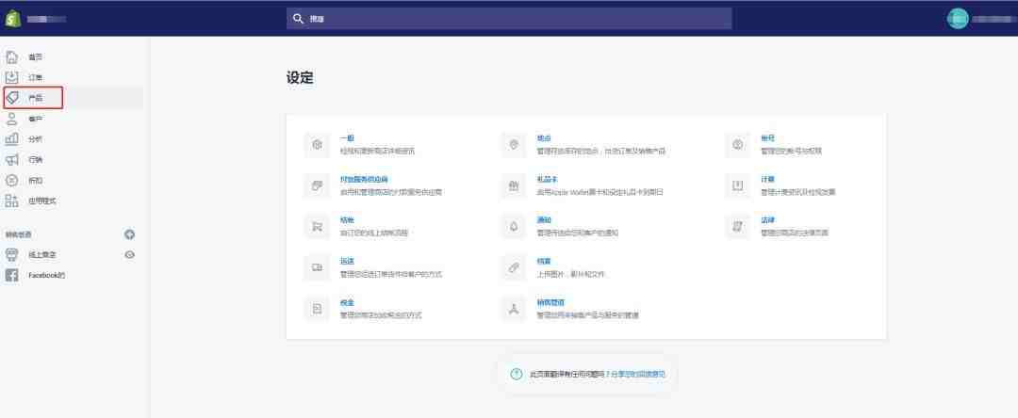Open General (一般) settings
Viewport: 1018px width, 418px height.
point(347,138)
